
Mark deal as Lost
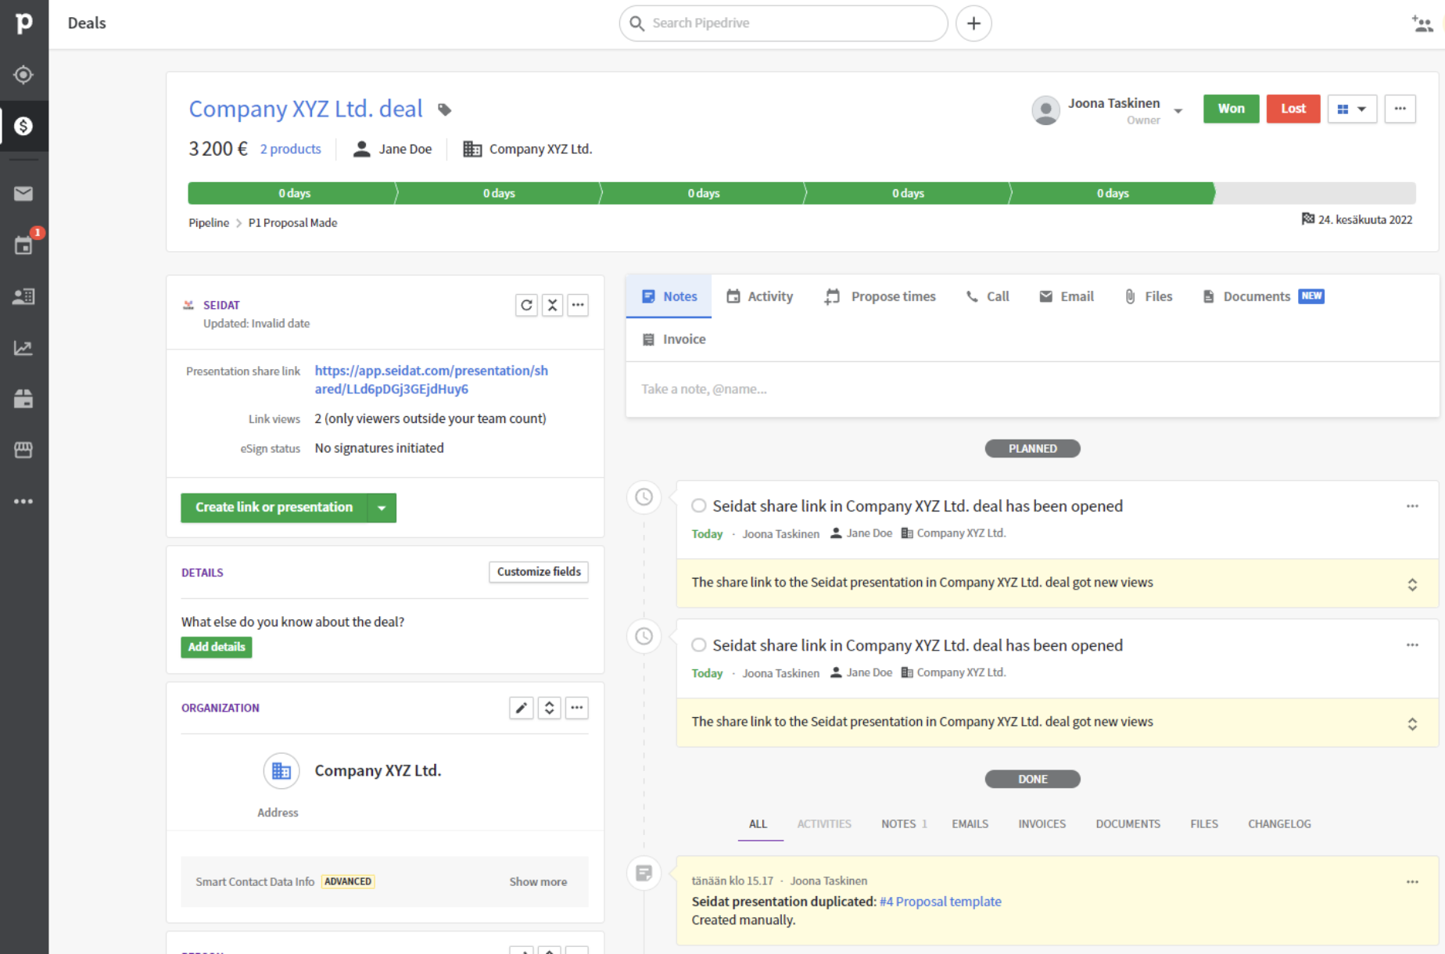tap(1293, 109)
